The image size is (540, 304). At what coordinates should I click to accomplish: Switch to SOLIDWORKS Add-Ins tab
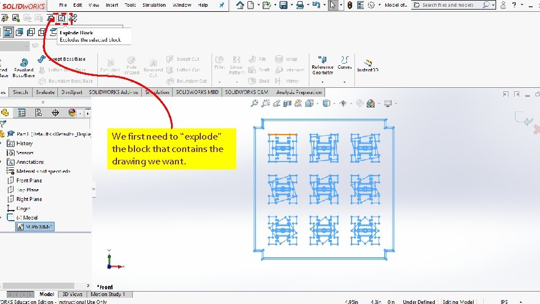click(x=113, y=92)
